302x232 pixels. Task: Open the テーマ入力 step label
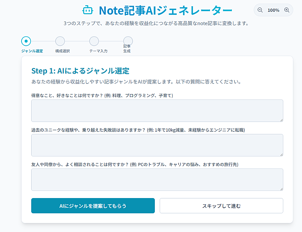[98, 51]
